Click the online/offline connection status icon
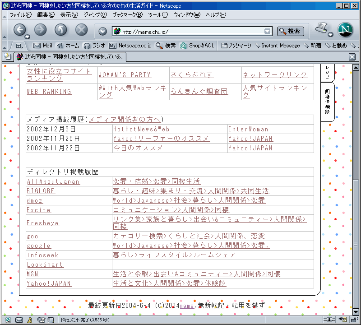Viewport: 361px width, 325px height. click(x=329, y=320)
